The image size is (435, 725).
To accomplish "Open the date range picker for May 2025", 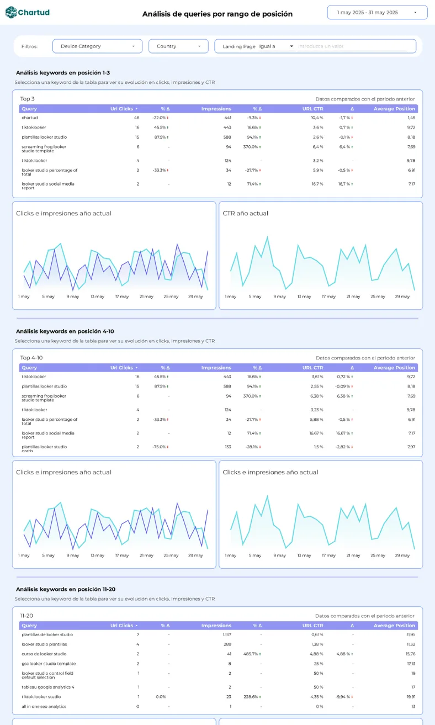I will (377, 12).
